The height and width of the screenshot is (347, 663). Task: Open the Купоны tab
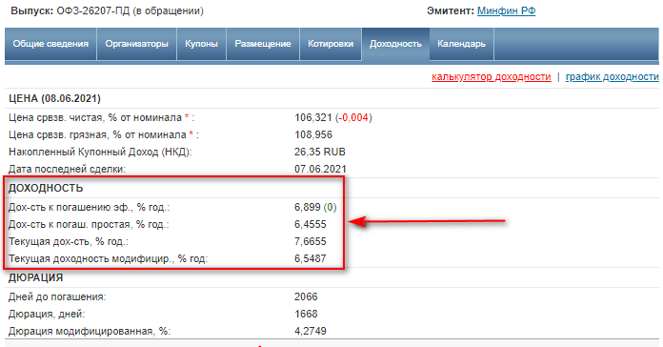pyautogui.click(x=201, y=44)
